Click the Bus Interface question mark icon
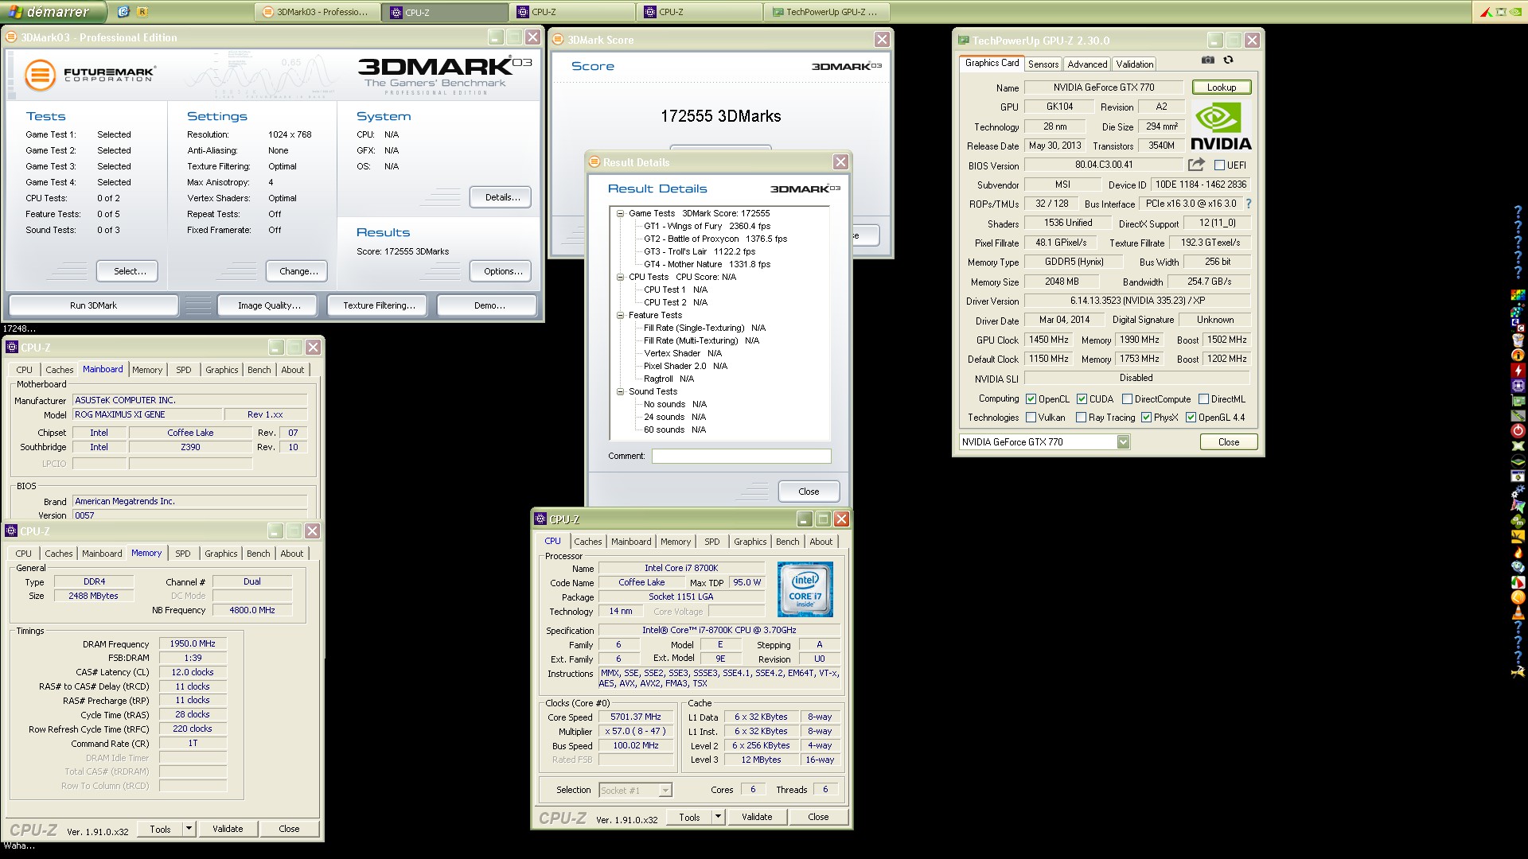The image size is (1528, 859). click(1249, 204)
